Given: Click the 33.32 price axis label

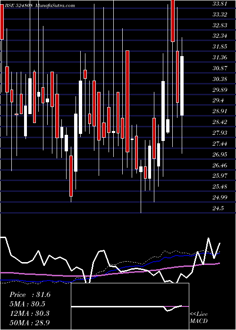Looking at the screenshot, I should coord(220,15).
